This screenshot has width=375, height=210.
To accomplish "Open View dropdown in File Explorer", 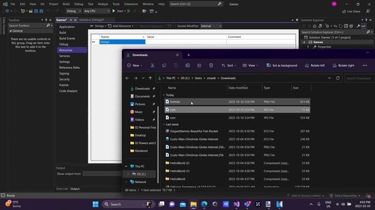I will pyautogui.click(x=250, y=65).
